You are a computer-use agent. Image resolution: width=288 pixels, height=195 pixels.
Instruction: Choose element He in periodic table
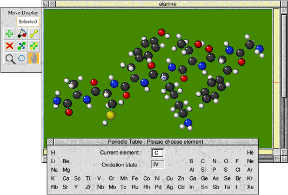pos(250,152)
